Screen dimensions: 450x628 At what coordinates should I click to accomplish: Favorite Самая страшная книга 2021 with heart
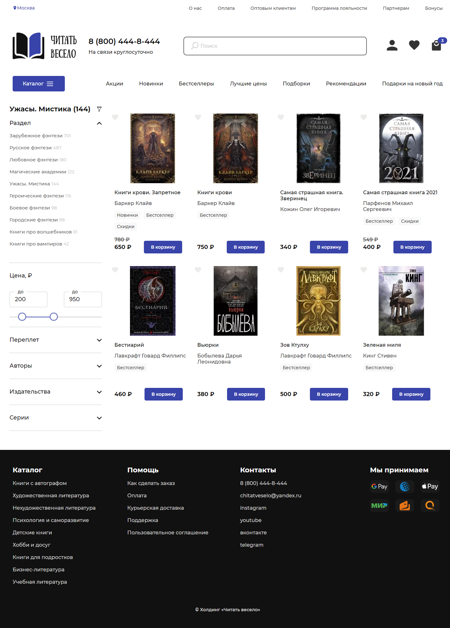(364, 117)
